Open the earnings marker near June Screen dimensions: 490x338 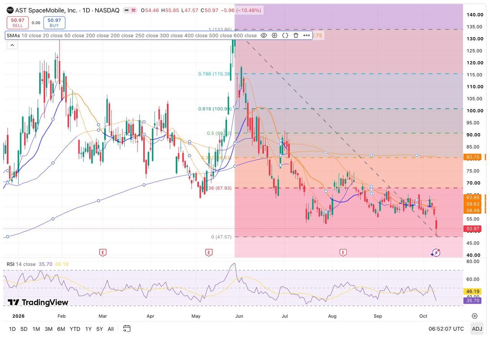[x=209, y=252]
